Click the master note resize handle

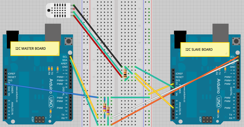click(58, 54)
